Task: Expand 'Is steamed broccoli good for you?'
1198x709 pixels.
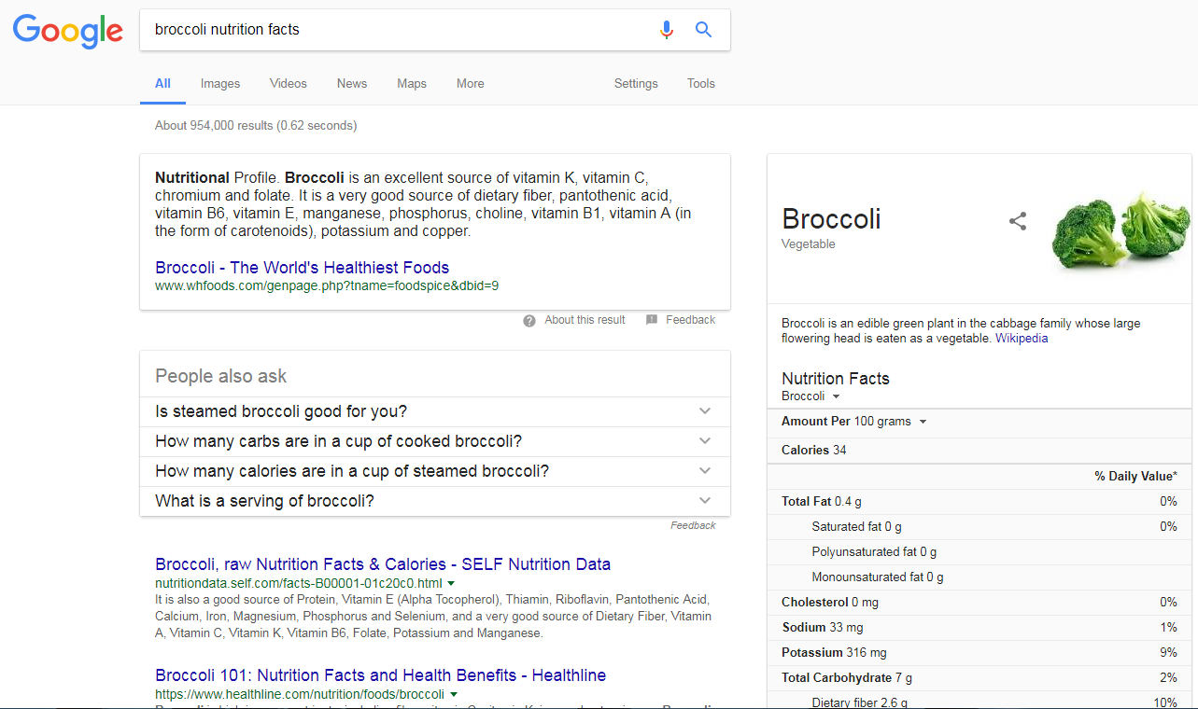Action: point(704,411)
